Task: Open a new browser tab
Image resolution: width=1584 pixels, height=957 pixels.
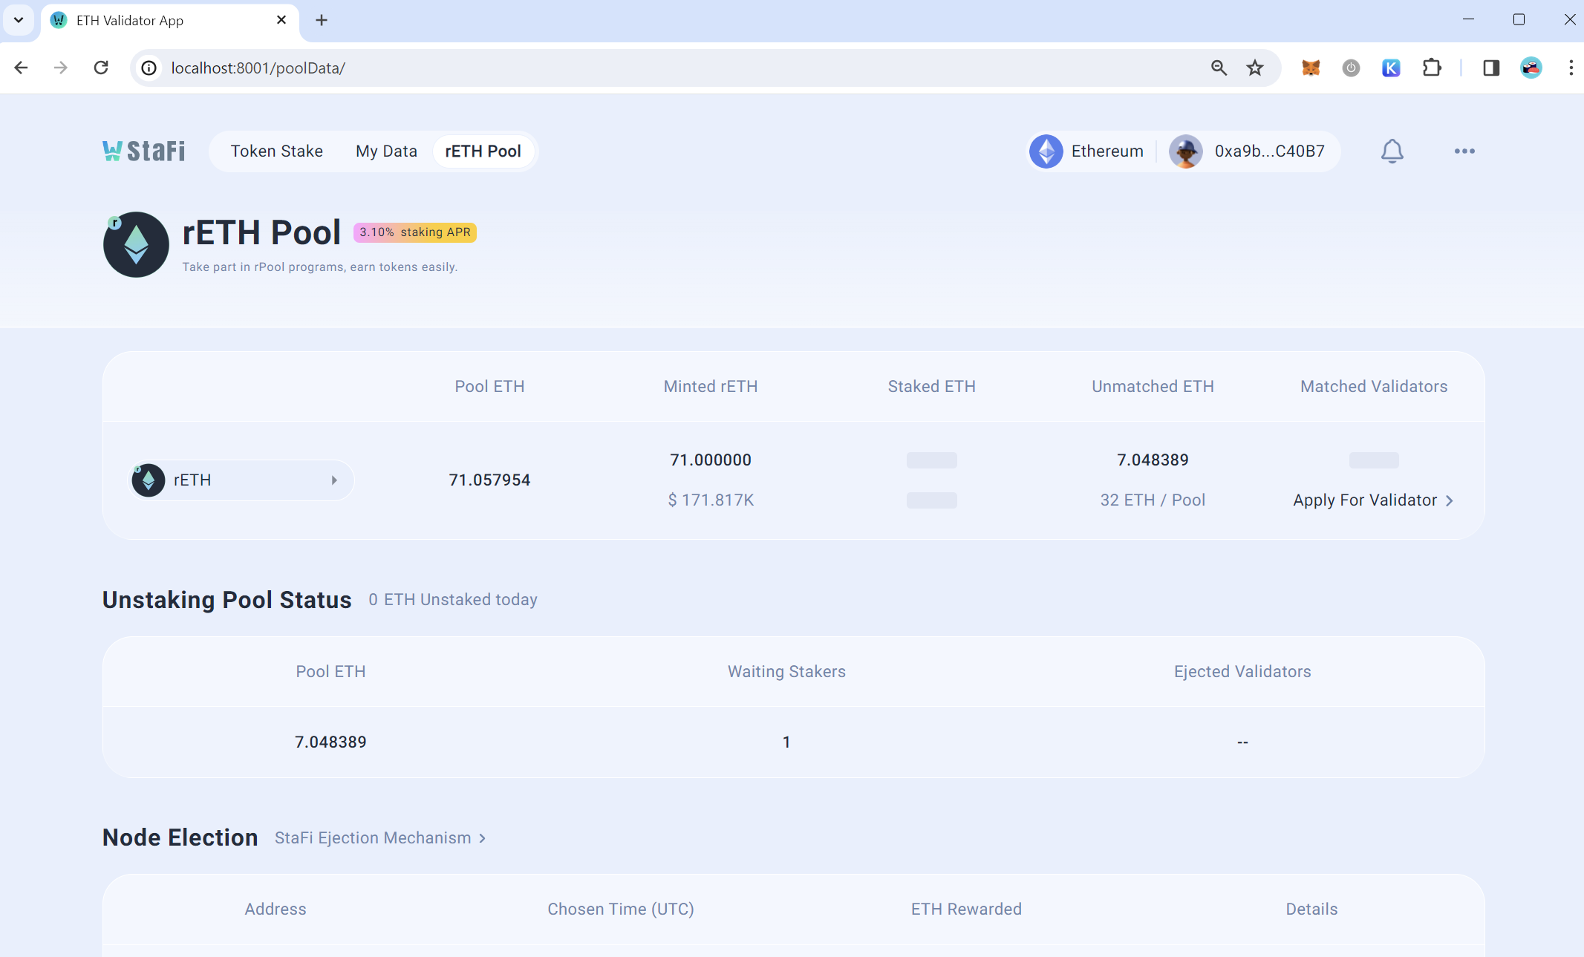Action: coord(321,20)
